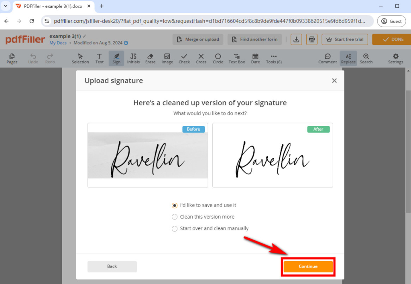This screenshot has height=284, width=411.
Task: Select 'Start over and clean manually'
Action: pos(175,228)
